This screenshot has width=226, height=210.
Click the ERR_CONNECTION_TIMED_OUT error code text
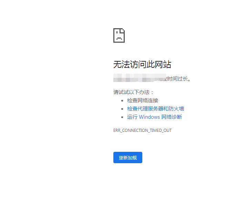tap(142, 130)
